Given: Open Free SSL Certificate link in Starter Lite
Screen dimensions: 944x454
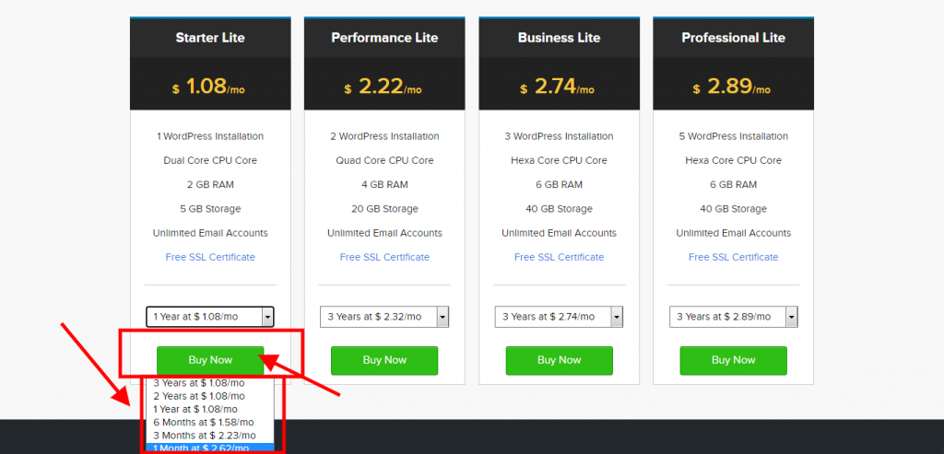Looking at the screenshot, I should coord(210,257).
